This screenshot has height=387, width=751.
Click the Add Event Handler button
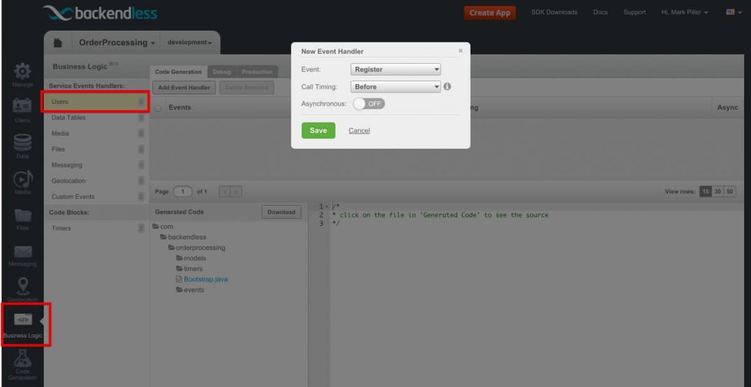click(184, 88)
